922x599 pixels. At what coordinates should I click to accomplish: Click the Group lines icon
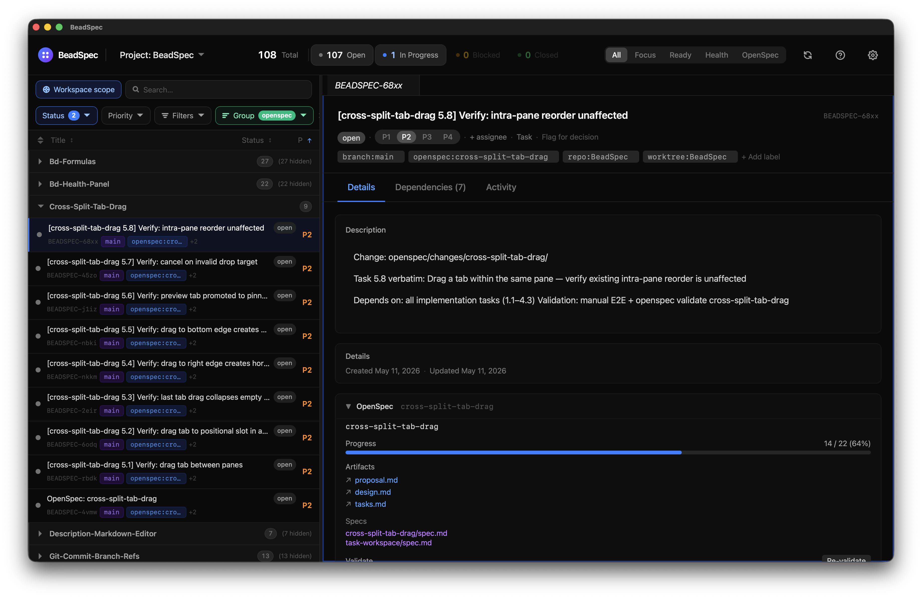click(225, 116)
